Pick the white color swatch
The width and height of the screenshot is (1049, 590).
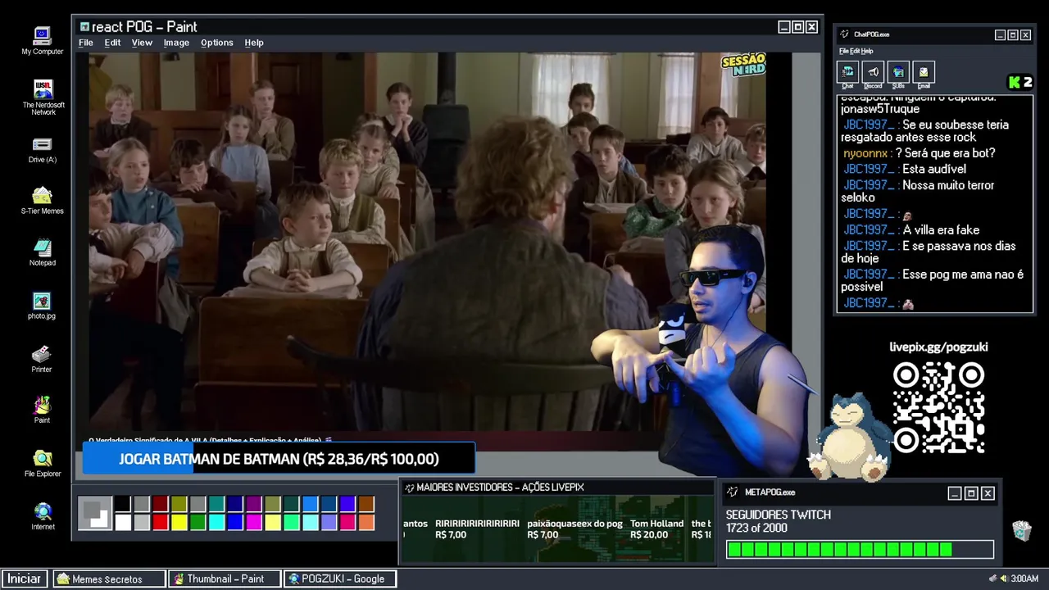(x=123, y=522)
